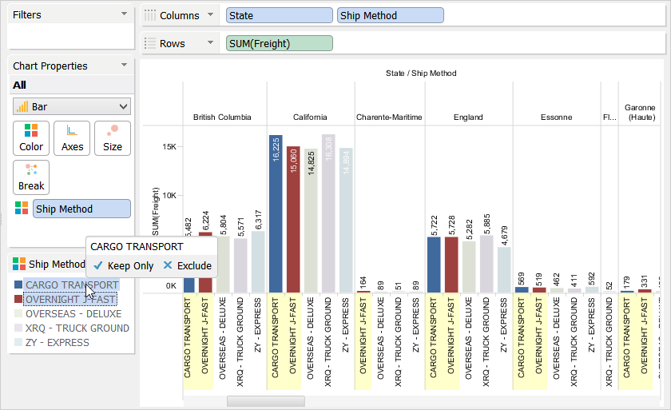Click the Rows shelf icon
671x410 pixels.
click(x=149, y=43)
